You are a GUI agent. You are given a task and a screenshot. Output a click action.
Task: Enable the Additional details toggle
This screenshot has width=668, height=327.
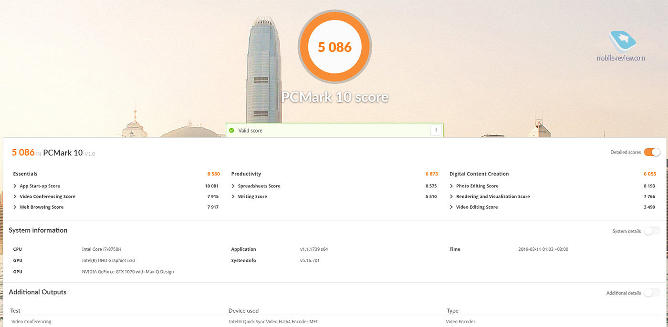point(652,293)
